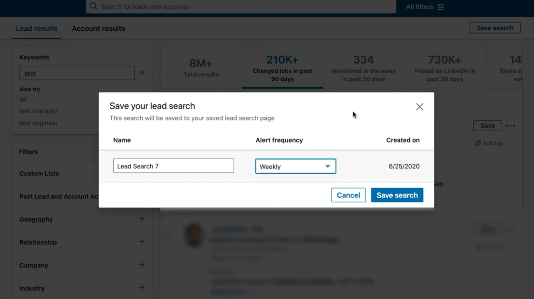Click the Add tag icon
Screen dimensions: 534x299
click(x=478, y=143)
